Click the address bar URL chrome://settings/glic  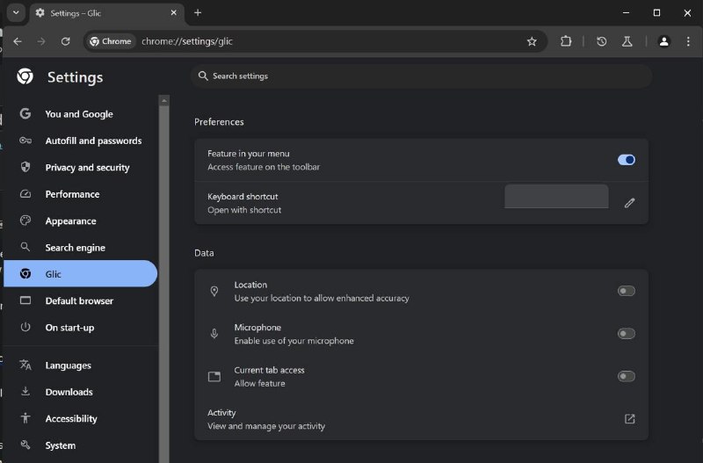(x=187, y=41)
